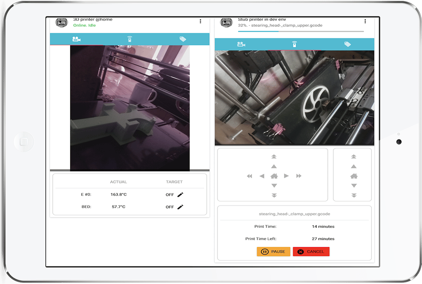
Task: Switch to tag tab on 3D printer @home
Action: [x=183, y=39]
